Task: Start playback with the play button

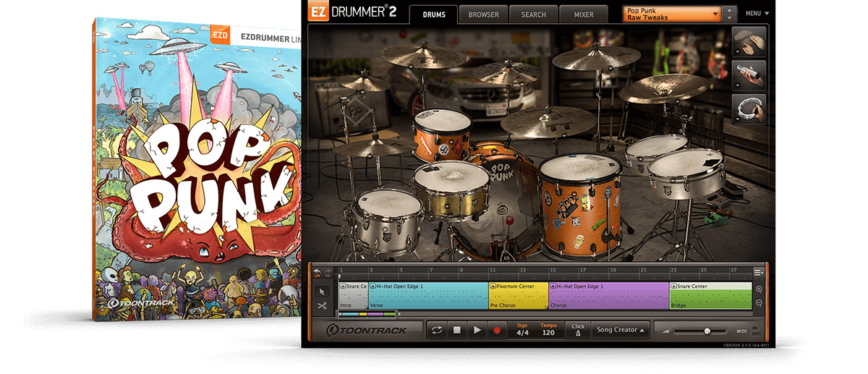Action: [477, 330]
